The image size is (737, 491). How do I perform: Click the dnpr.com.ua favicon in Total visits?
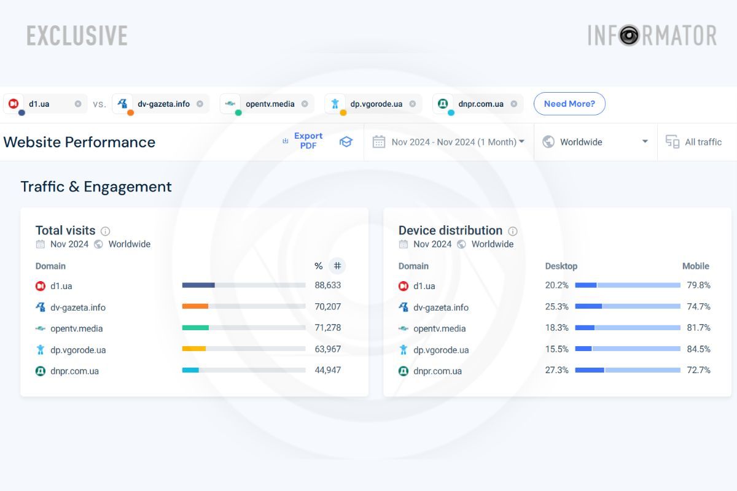[x=41, y=371]
